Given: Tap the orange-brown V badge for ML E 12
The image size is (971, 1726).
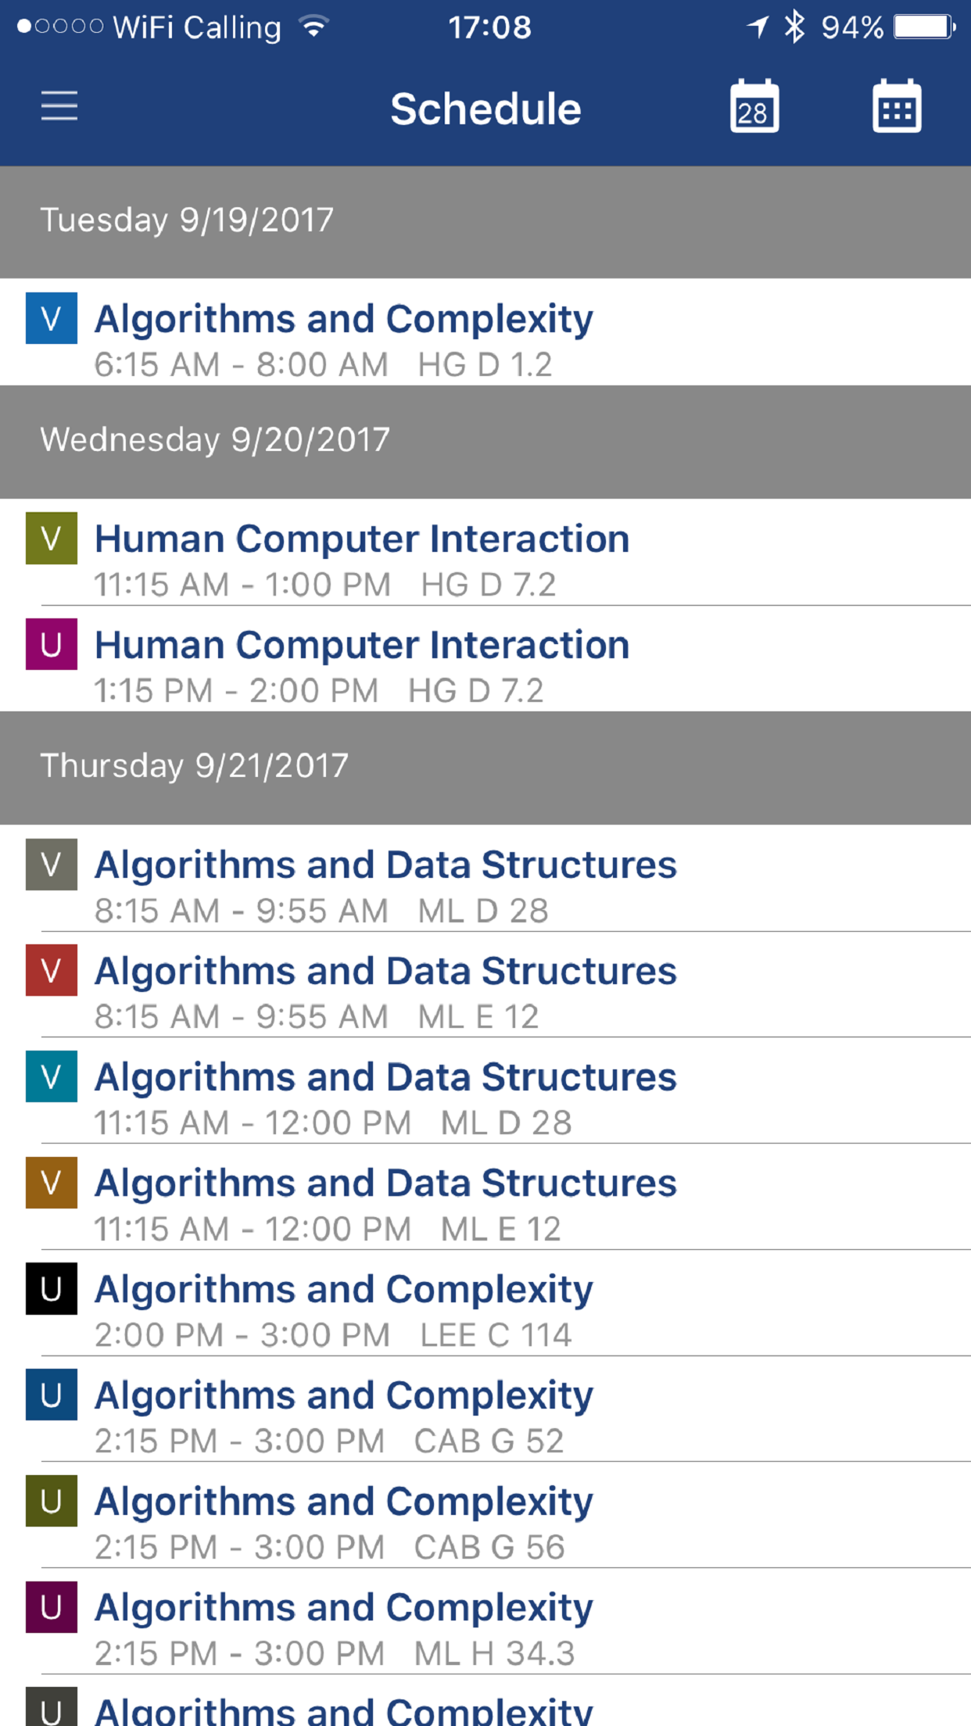Looking at the screenshot, I should [x=52, y=1183].
